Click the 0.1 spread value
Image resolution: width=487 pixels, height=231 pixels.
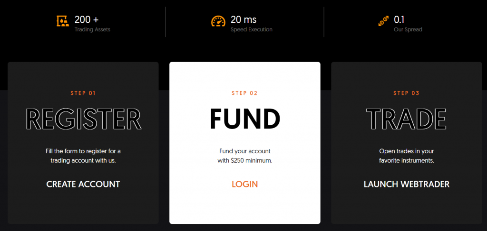click(x=399, y=19)
